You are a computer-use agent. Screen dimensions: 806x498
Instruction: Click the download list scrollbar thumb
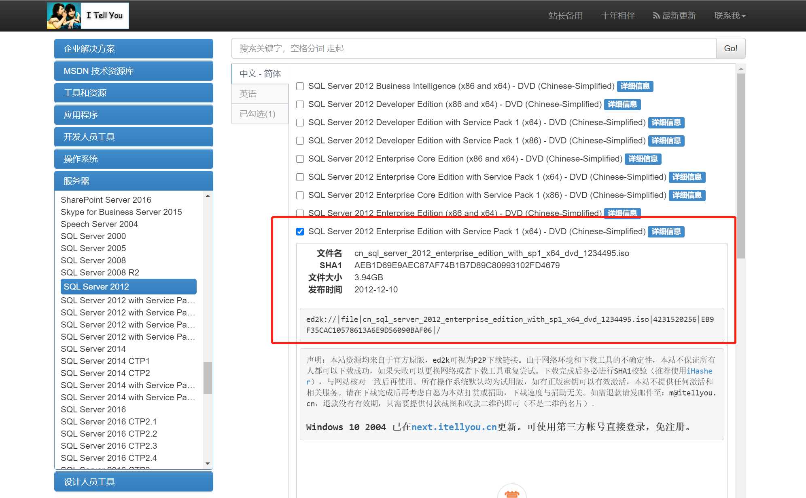(x=741, y=166)
